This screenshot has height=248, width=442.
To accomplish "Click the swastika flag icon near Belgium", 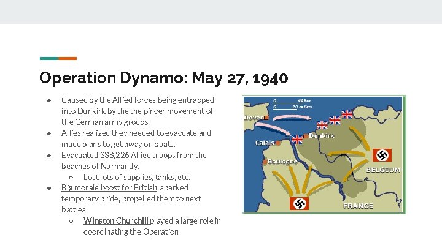I will point(382,155).
